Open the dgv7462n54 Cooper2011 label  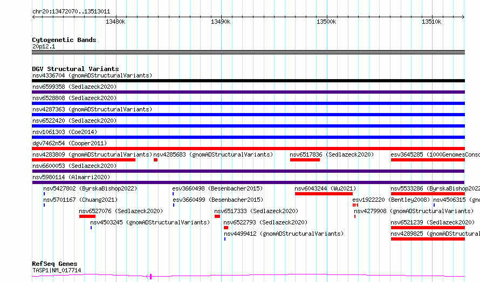70,143
